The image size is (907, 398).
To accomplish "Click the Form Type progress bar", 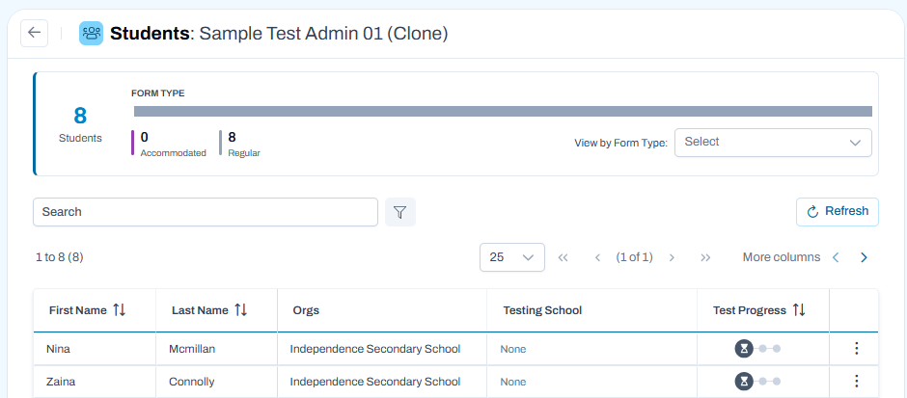I will (503, 112).
